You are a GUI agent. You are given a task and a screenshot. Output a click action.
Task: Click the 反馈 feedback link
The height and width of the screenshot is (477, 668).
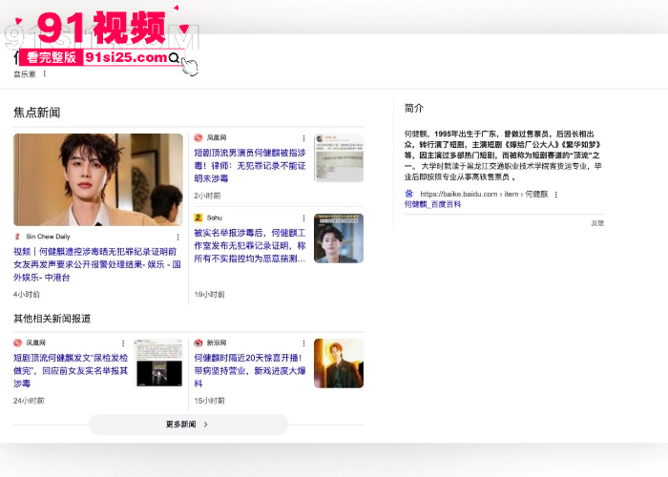597,223
